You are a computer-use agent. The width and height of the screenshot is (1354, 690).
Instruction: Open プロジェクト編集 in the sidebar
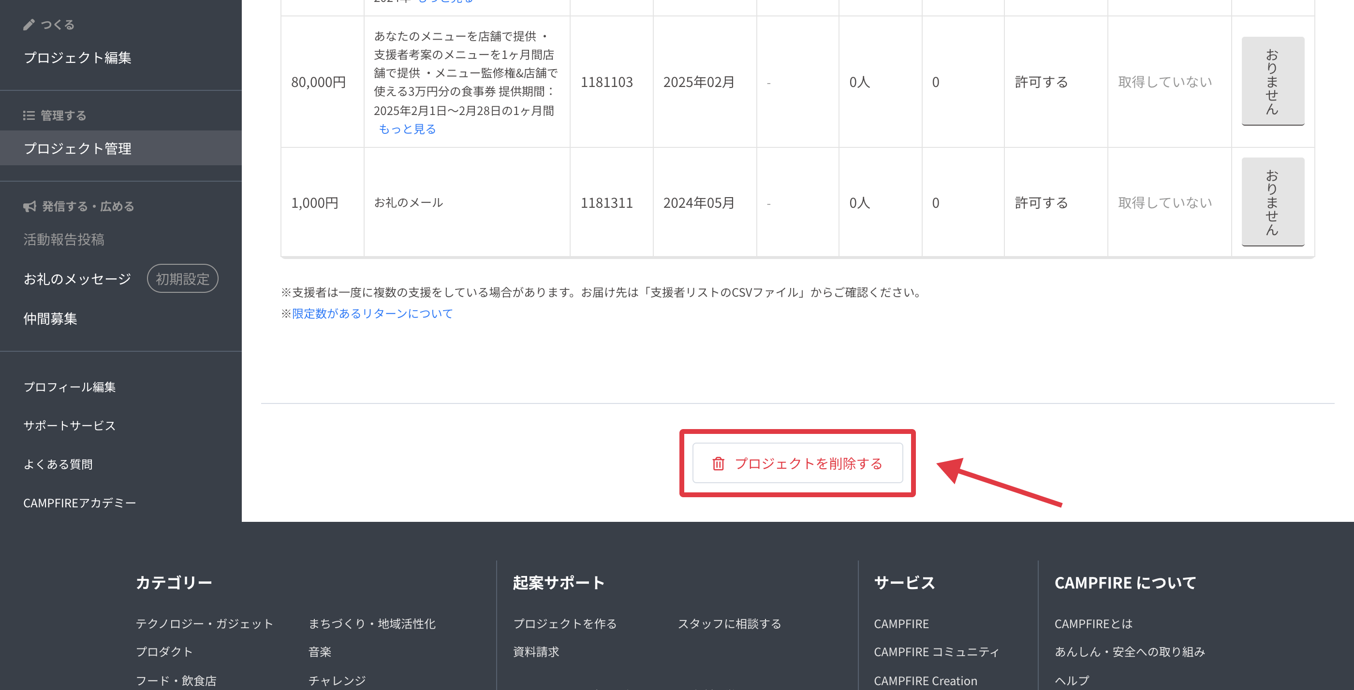click(77, 58)
